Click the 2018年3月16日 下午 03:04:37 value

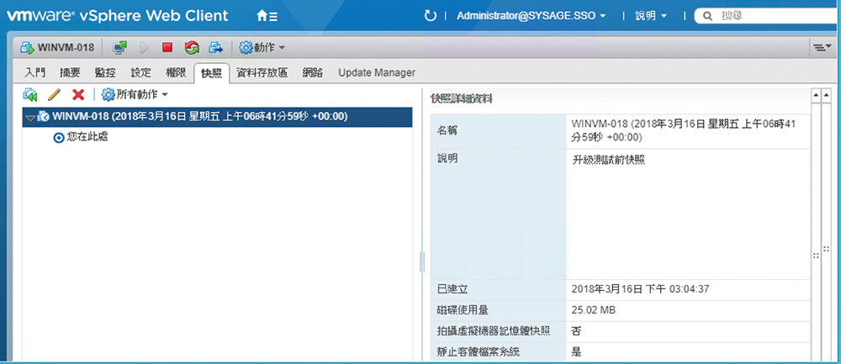[x=640, y=289]
